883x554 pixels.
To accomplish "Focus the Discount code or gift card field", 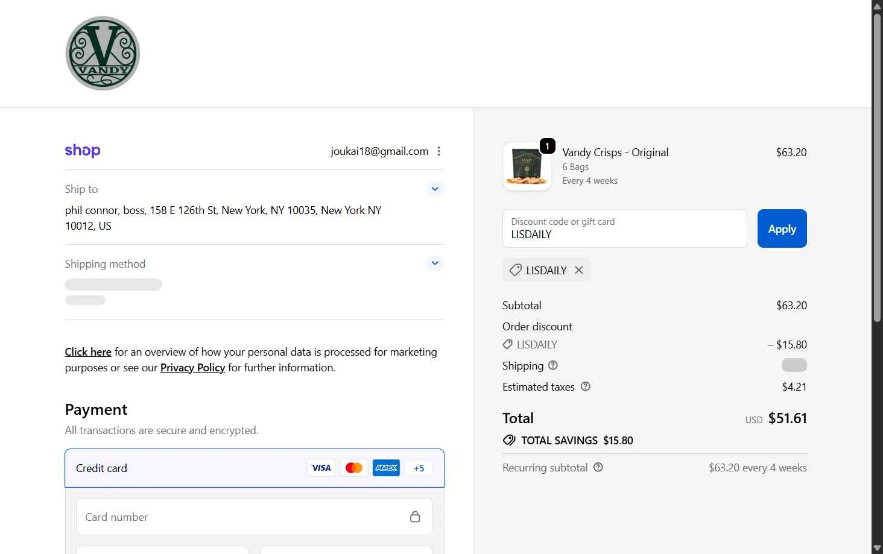I will [625, 228].
